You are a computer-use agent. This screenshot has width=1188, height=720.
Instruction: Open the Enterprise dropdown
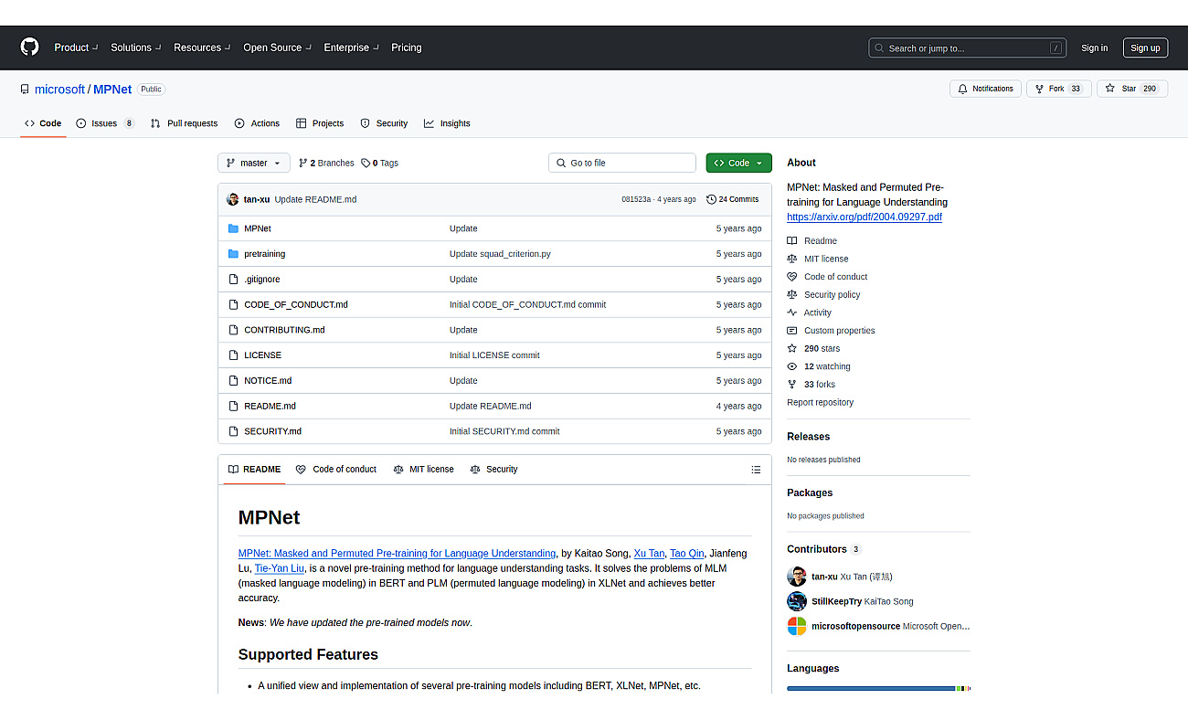(x=351, y=48)
